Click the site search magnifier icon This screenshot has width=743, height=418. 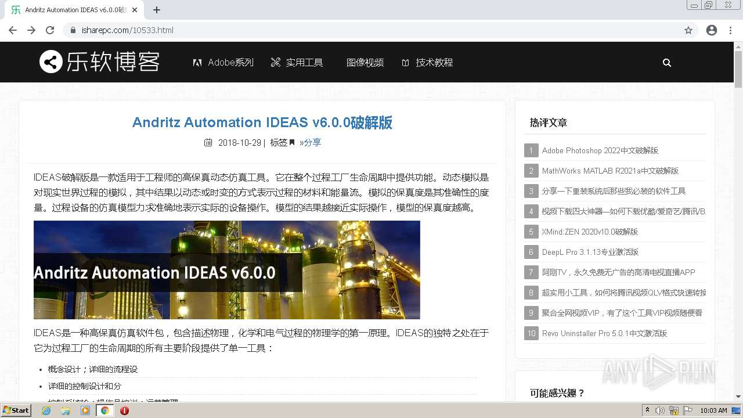(667, 63)
